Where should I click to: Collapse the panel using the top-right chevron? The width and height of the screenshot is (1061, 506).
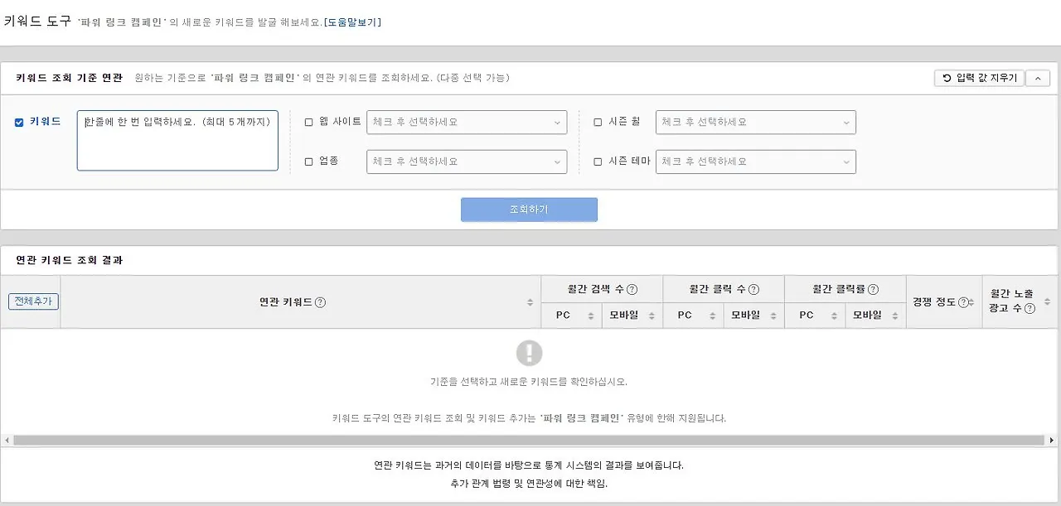pyautogui.click(x=1038, y=78)
